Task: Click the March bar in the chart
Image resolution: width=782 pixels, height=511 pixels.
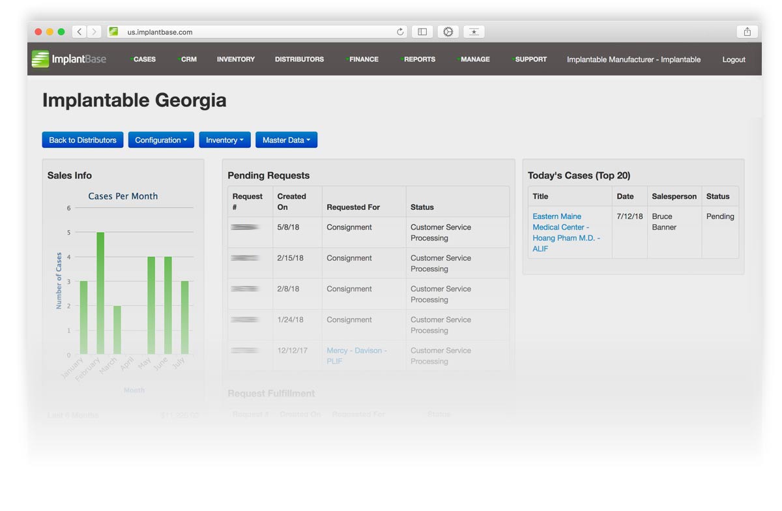Action: pyautogui.click(x=117, y=330)
